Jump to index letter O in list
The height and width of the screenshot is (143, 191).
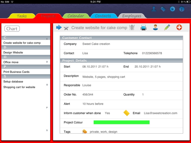click(x=47, y=85)
